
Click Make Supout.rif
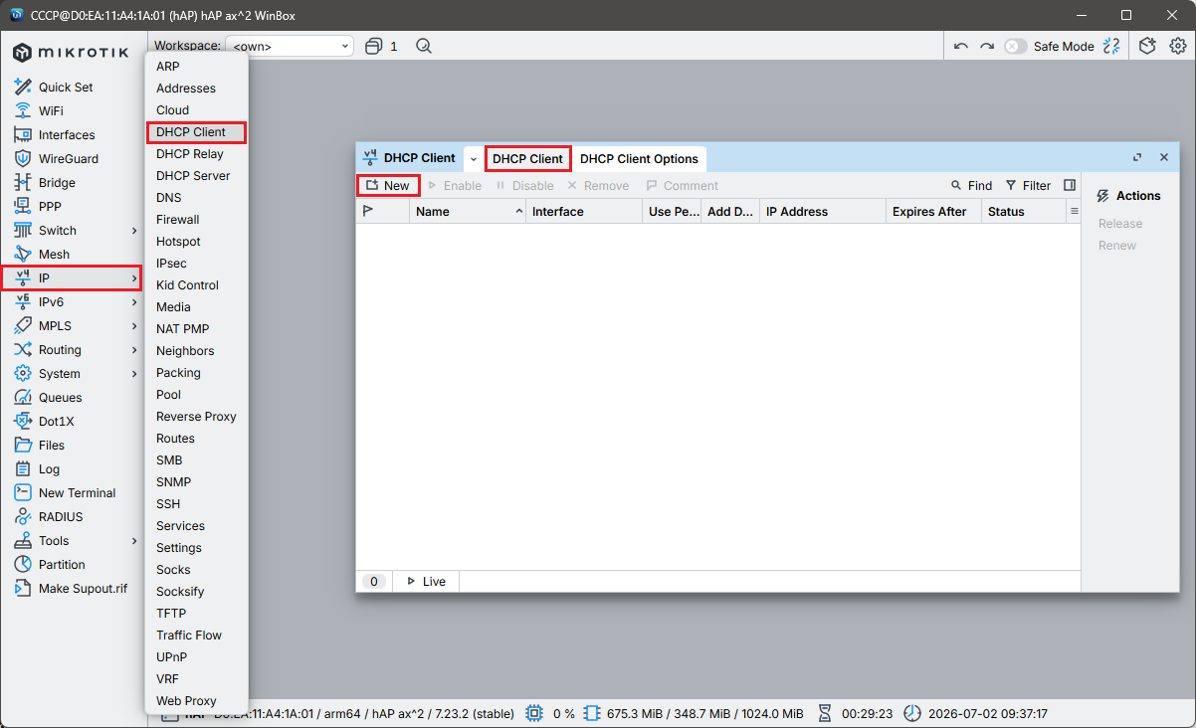[83, 589]
